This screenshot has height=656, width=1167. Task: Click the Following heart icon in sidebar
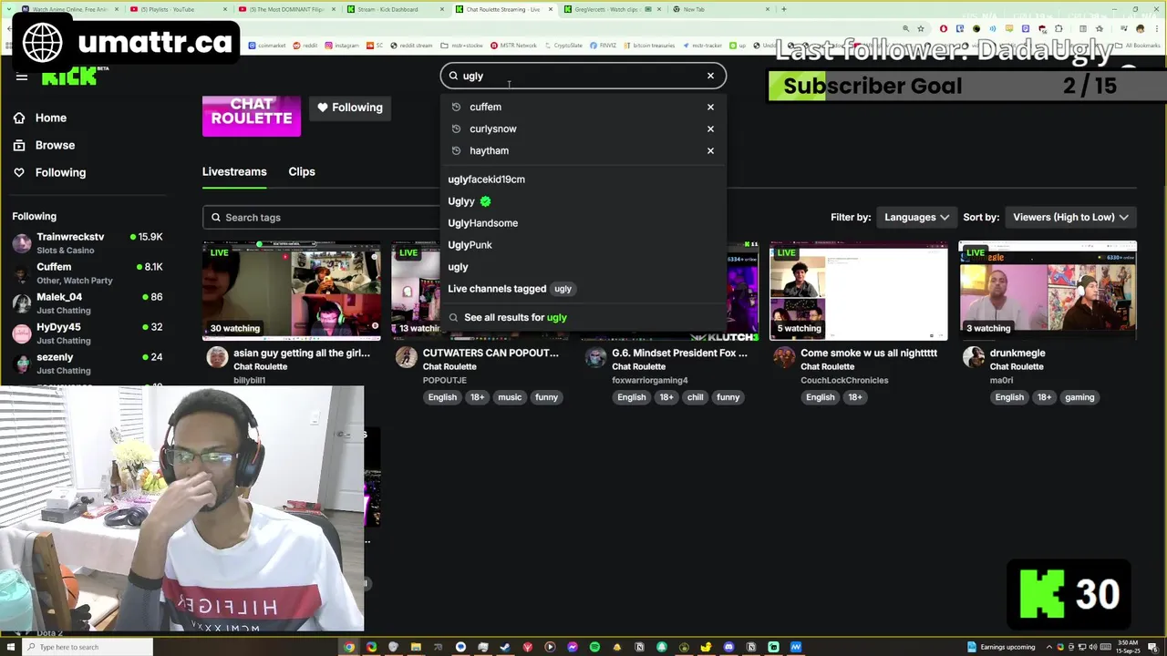point(19,172)
